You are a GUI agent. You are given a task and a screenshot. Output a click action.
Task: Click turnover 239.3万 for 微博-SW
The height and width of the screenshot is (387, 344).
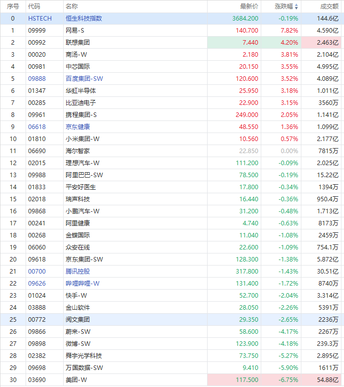(328, 344)
